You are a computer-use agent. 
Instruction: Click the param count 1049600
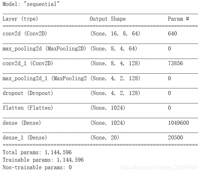tap(178, 123)
